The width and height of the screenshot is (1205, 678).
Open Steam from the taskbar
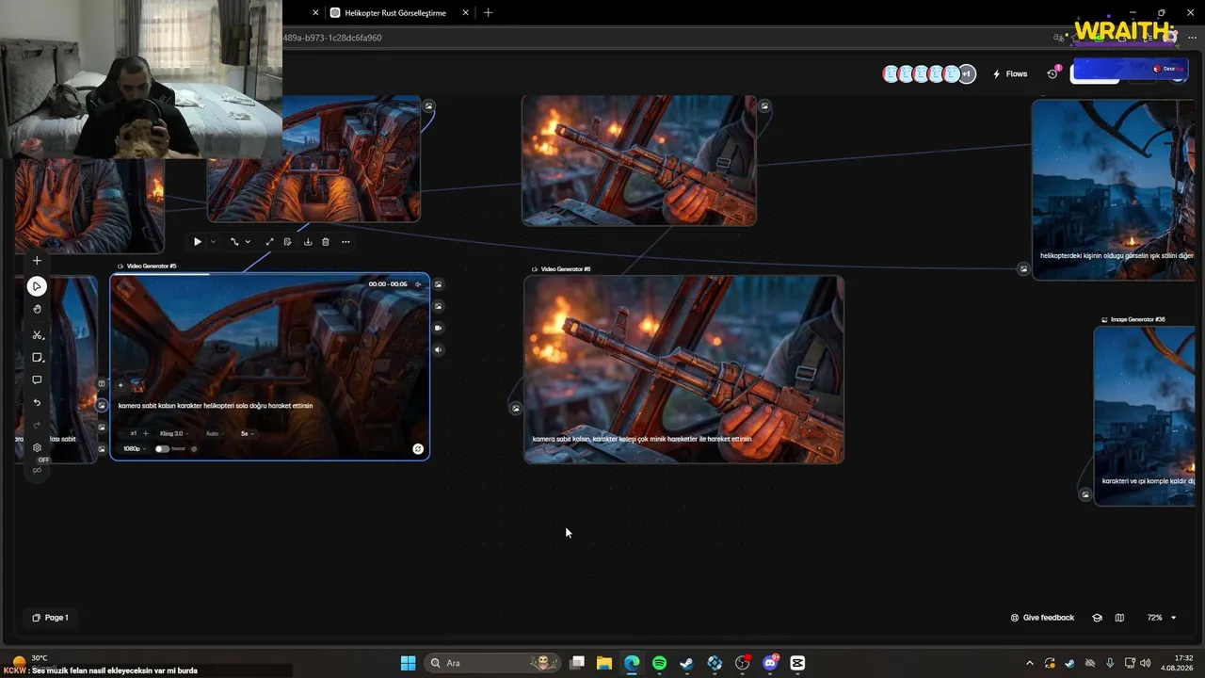(x=686, y=663)
